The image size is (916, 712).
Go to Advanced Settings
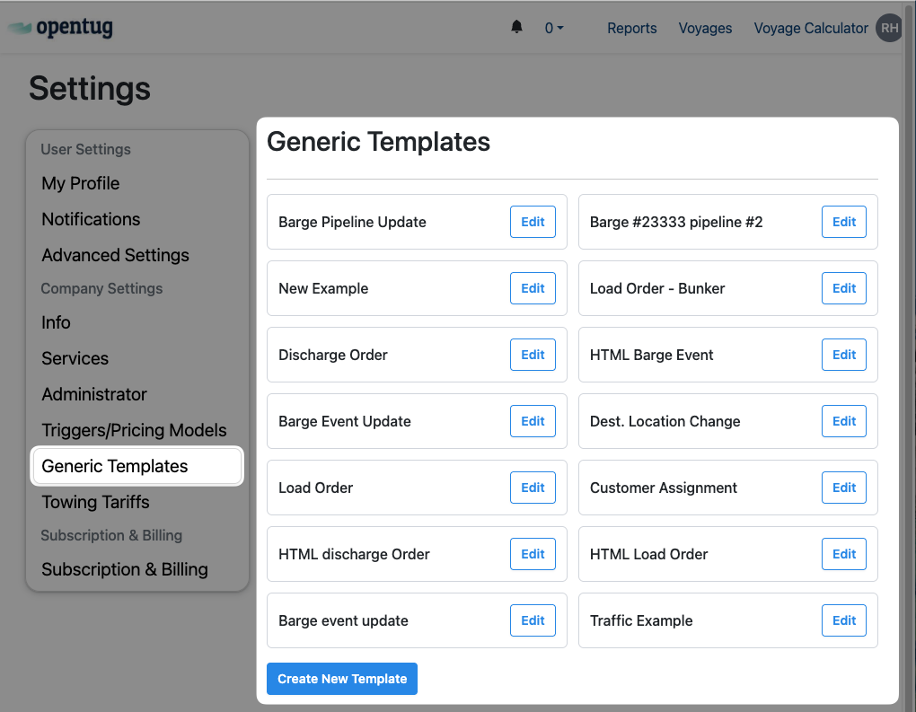pyautogui.click(x=115, y=255)
